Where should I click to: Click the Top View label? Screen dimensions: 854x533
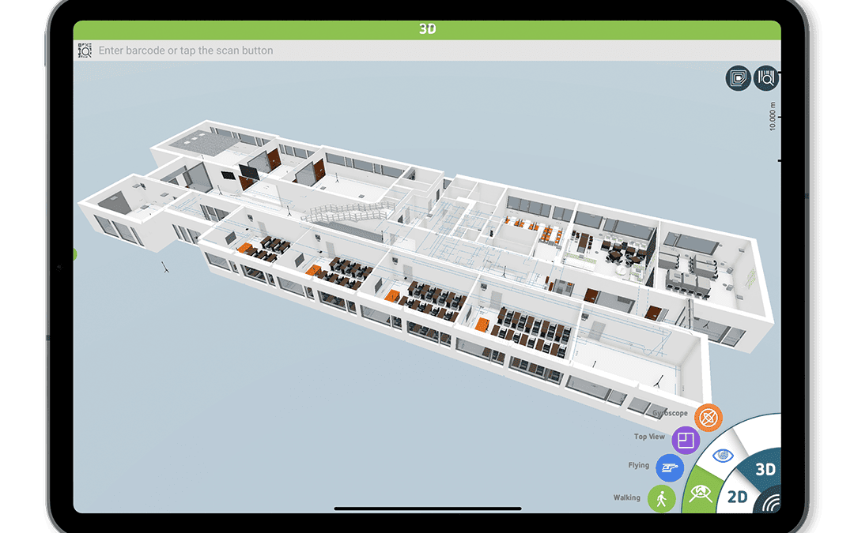click(x=649, y=437)
